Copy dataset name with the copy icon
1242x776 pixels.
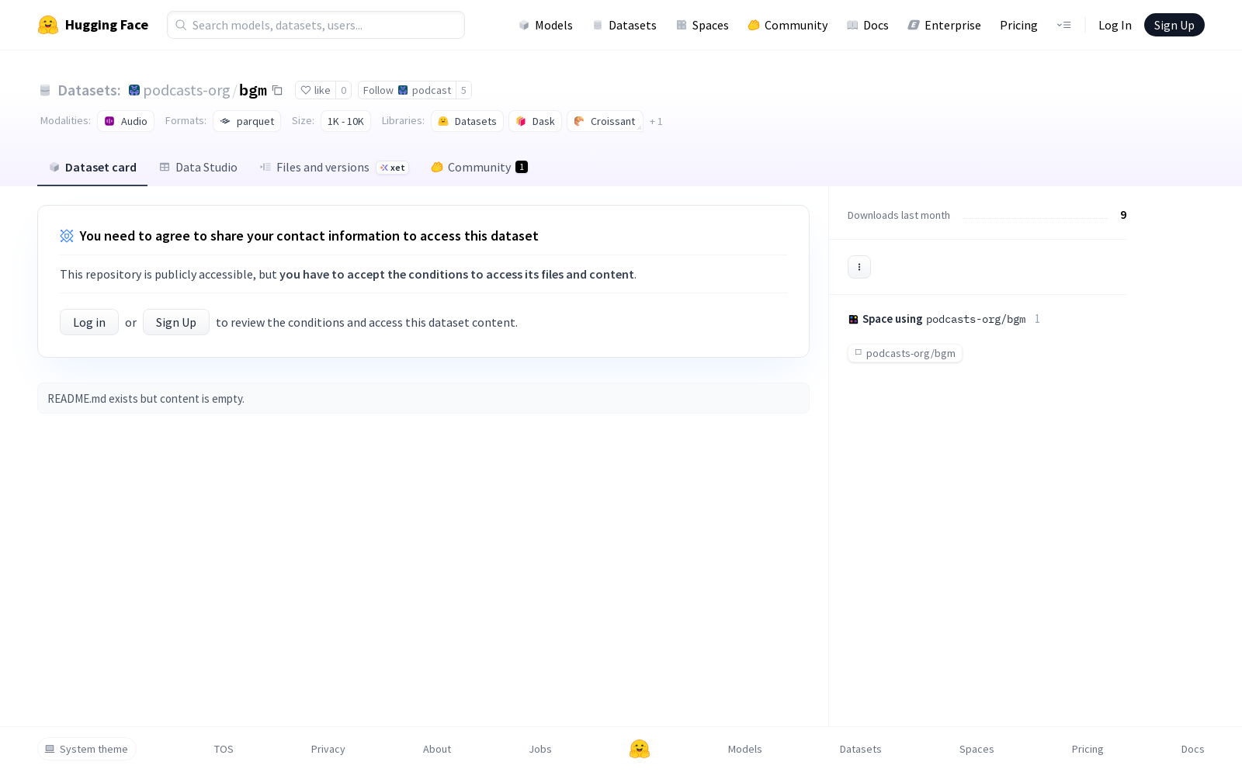coord(277,90)
